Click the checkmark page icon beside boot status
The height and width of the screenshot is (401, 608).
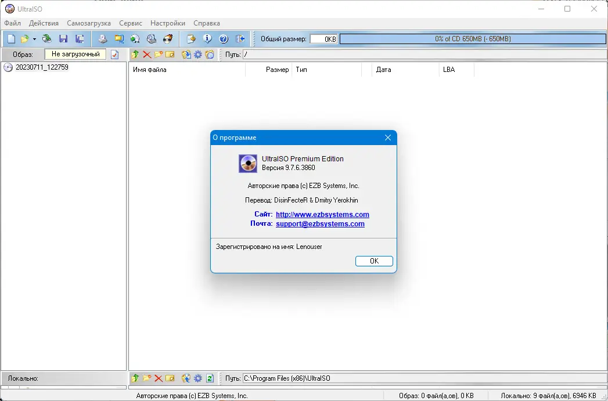114,55
